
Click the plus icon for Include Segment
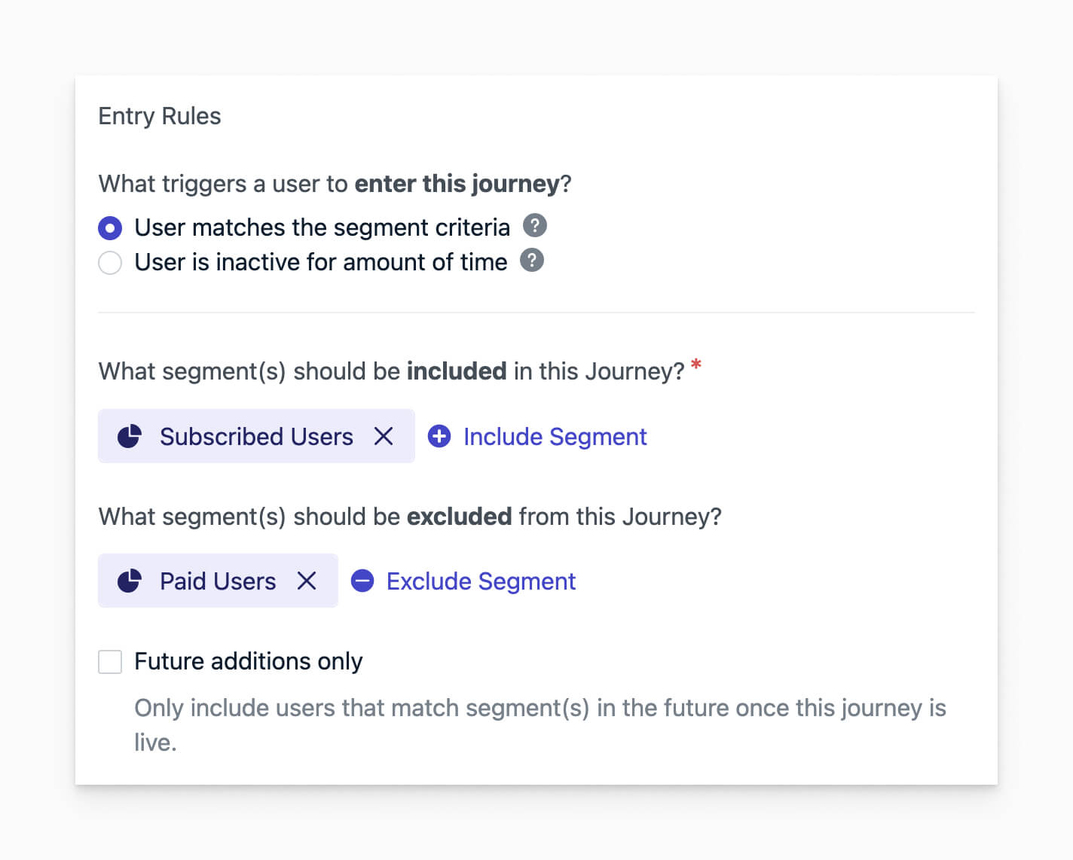tap(439, 437)
